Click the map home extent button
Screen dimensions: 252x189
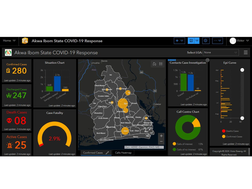pos(154,64)
